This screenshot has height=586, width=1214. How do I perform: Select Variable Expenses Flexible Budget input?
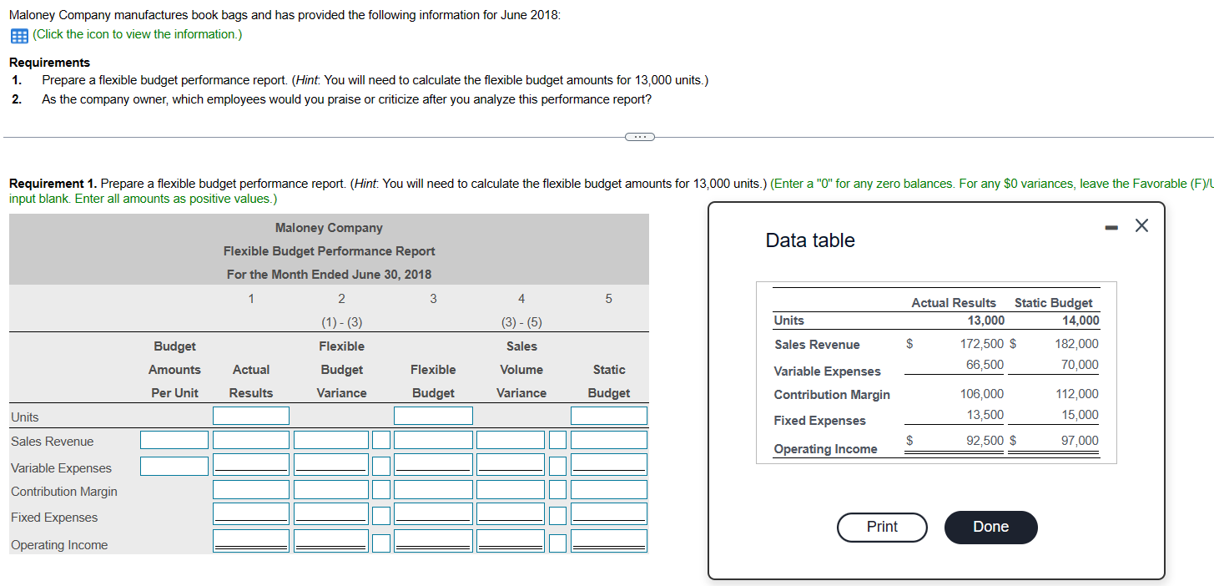(x=433, y=464)
